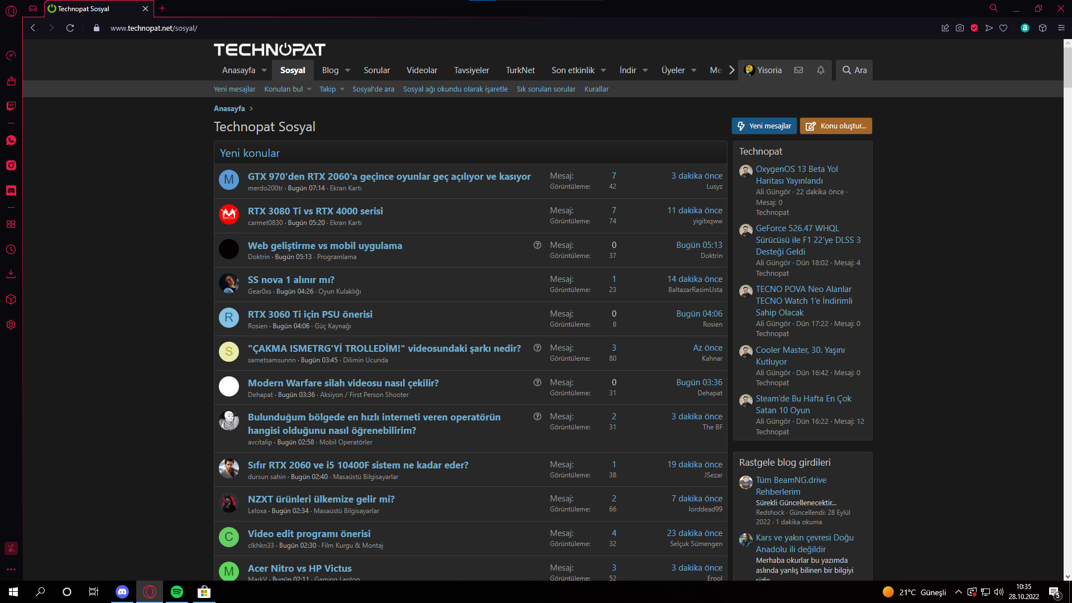Go to the Videolar tab
Screen dimensions: 1072x603
[x=422, y=70]
